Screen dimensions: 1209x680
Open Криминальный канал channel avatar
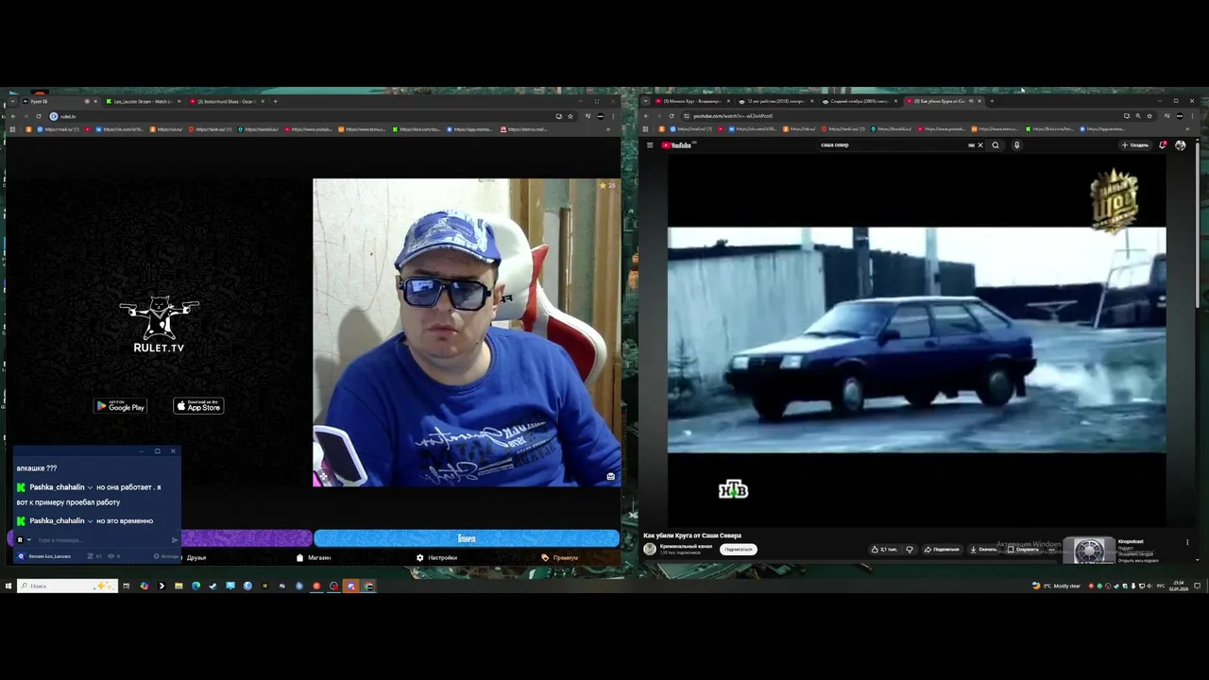(650, 549)
